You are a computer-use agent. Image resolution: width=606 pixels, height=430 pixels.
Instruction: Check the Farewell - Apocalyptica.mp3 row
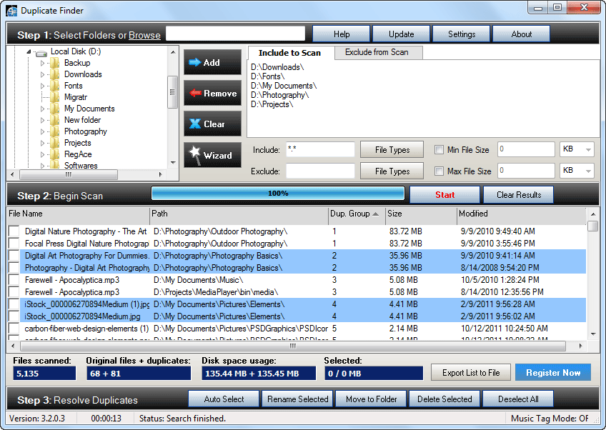12,279
